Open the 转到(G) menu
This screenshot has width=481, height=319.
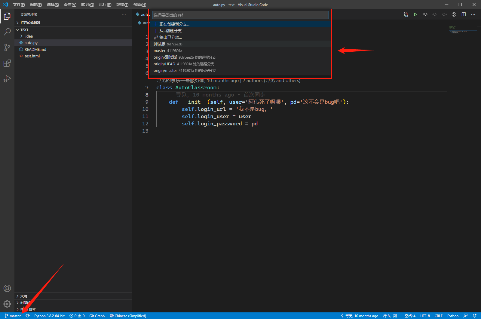pyautogui.click(x=87, y=5)
